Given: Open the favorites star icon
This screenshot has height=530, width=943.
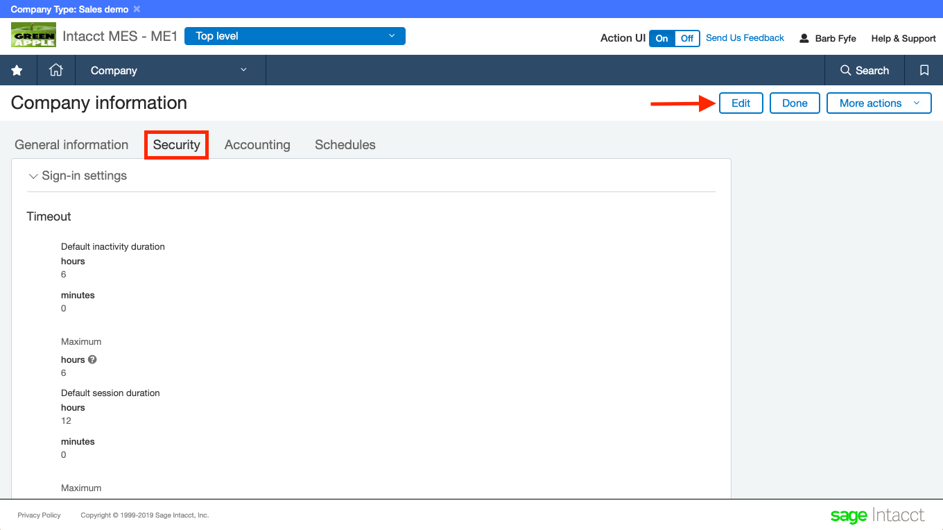Looking at the screenshot, I should [17, 70].
